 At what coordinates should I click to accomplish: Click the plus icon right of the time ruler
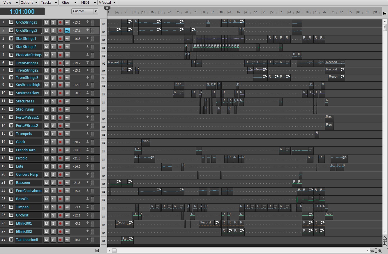click(385, 13)
